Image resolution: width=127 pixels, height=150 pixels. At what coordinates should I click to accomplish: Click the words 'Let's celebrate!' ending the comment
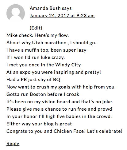105,131
